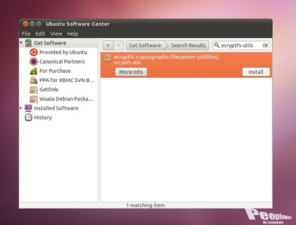Click the For Purchase icon
The width and height of the screenshot is (296, 225).
(x=33, y=71)
